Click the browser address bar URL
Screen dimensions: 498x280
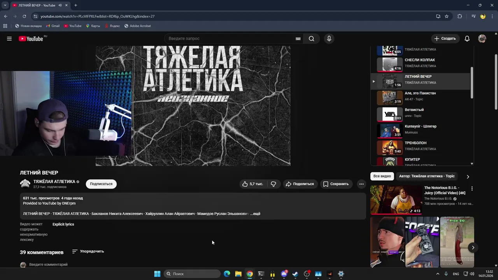[x=98, y=16]
